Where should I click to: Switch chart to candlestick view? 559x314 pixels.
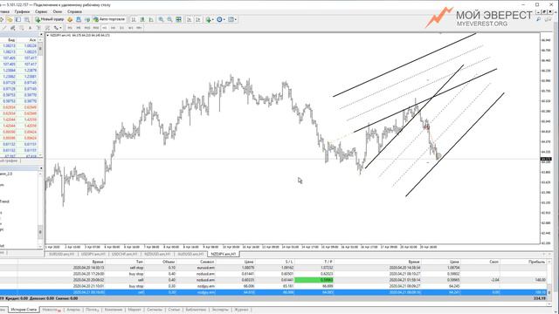click(142, 19)
